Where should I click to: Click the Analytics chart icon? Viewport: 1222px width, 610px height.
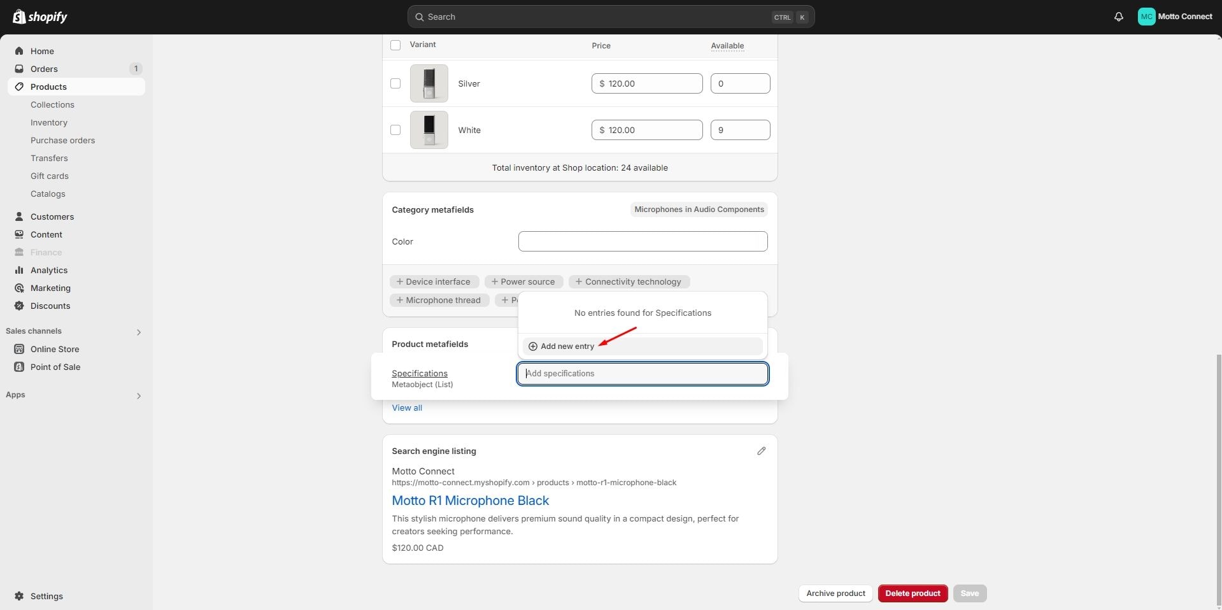tap(19, 270)
